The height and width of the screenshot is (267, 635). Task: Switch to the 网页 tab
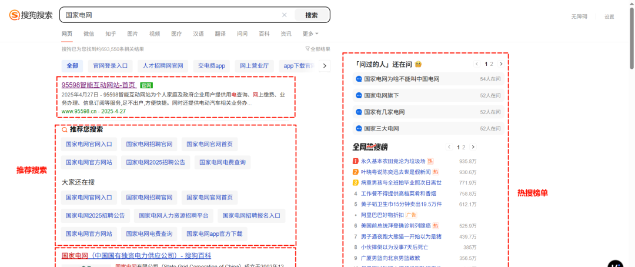click(x=67, y=34)
